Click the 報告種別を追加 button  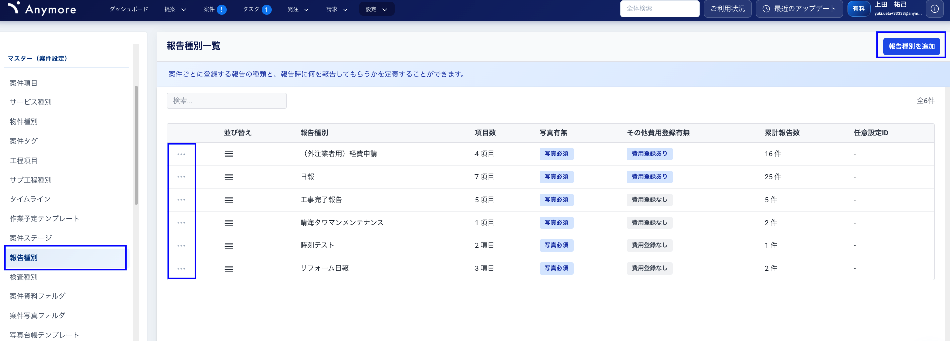tap(911, 46)
